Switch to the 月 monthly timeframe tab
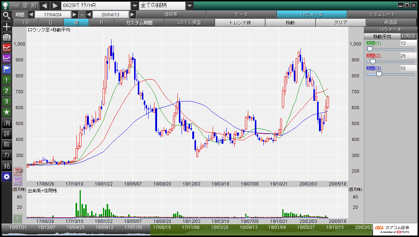This screenshot has width=419, height=237. click(101, 23)
